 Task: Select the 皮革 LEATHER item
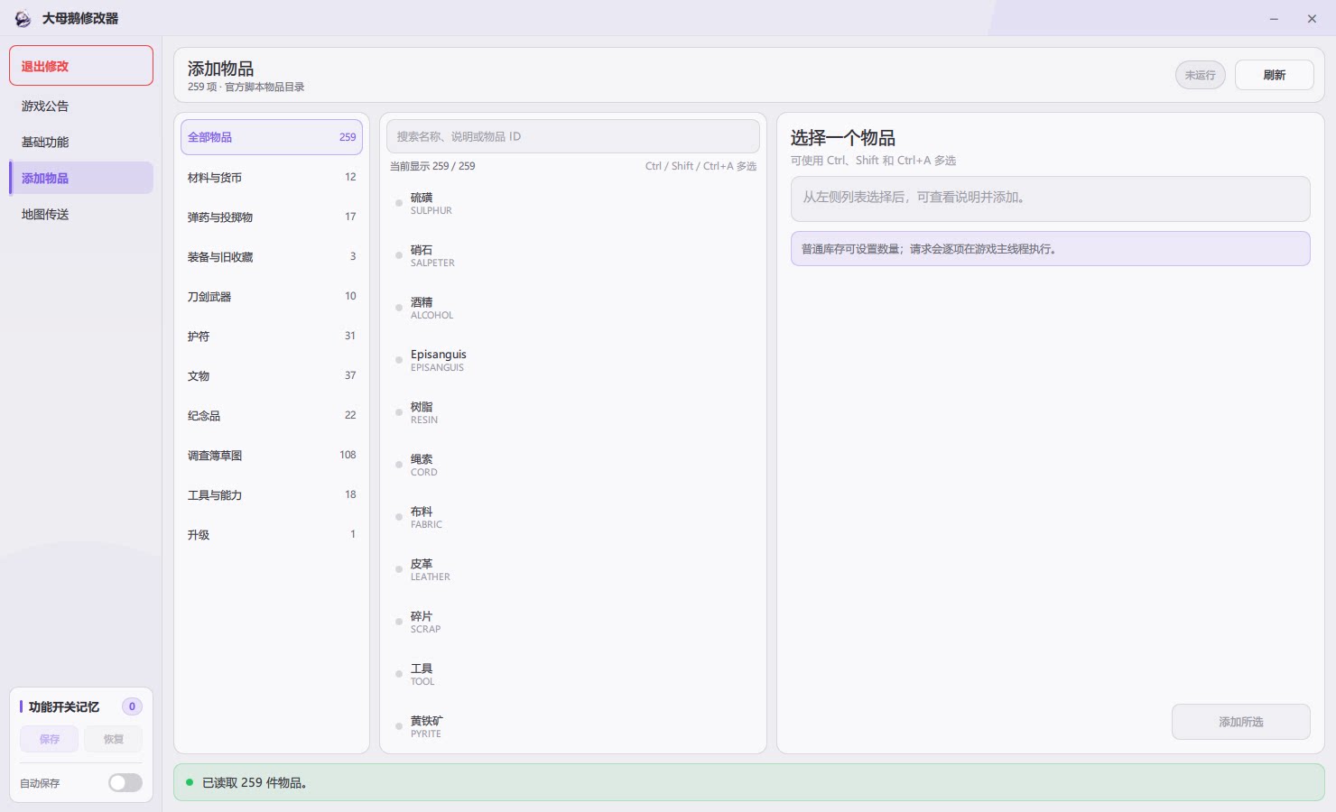click(573, 569)
